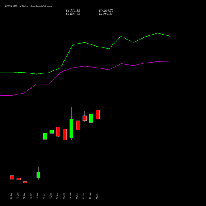
Task: Select the red candlestick above 09 Jun
Action: point(12,177)
